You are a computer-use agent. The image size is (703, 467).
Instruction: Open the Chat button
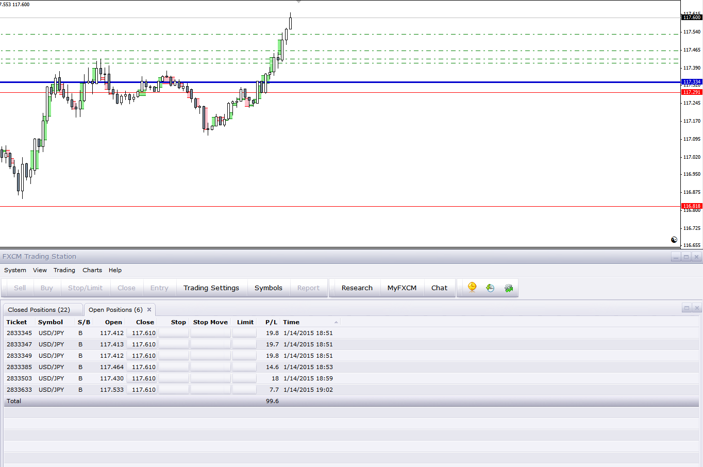pos(440,288)
